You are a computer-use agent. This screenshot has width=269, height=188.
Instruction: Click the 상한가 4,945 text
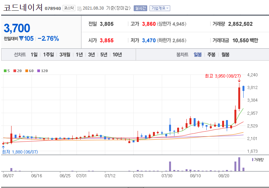point(171,24)
